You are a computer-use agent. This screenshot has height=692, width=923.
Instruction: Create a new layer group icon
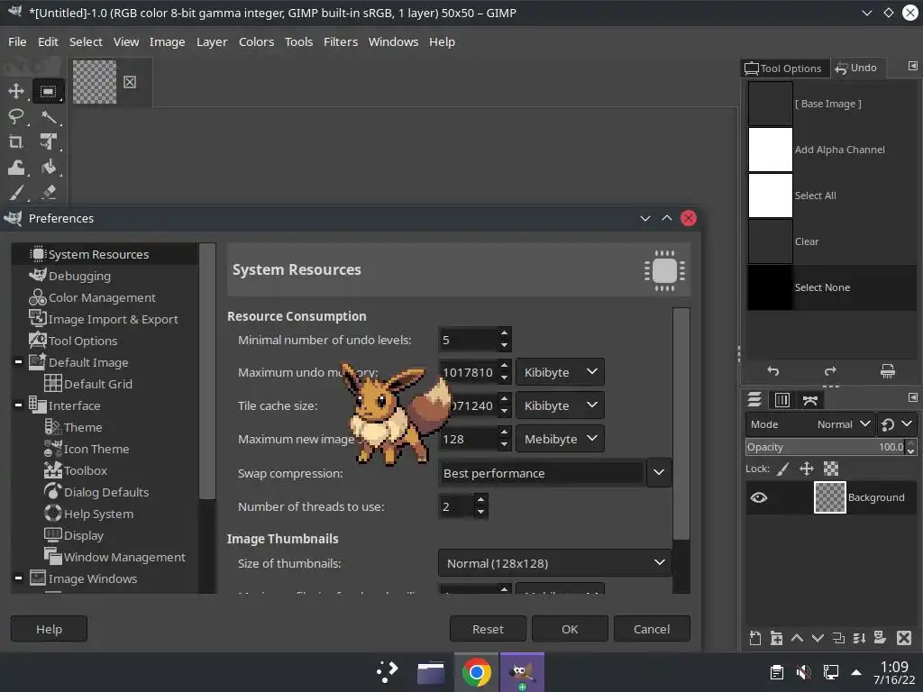tap(776, 637)
